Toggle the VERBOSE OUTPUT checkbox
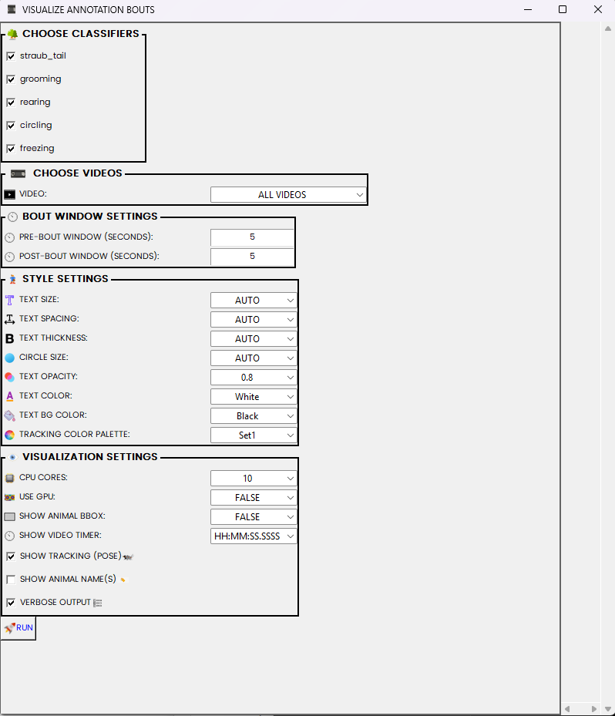 point(11,603)
